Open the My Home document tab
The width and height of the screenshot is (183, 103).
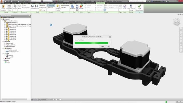(x=44, y=100)
